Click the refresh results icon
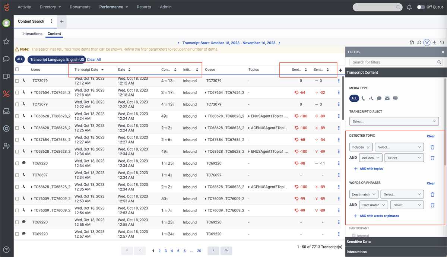This screenshot has height=257, width=447. [419, 42]
